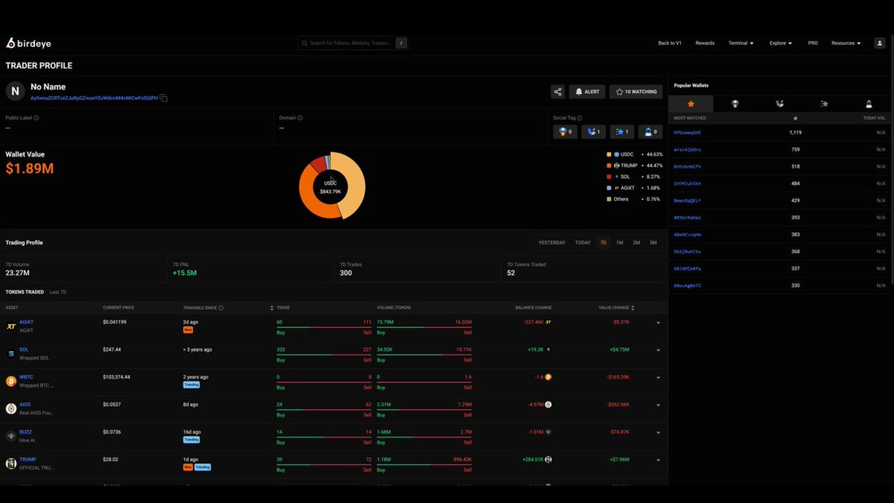Expand the AIOS row details
894x503 pixels.
click(x=659, y=405)
